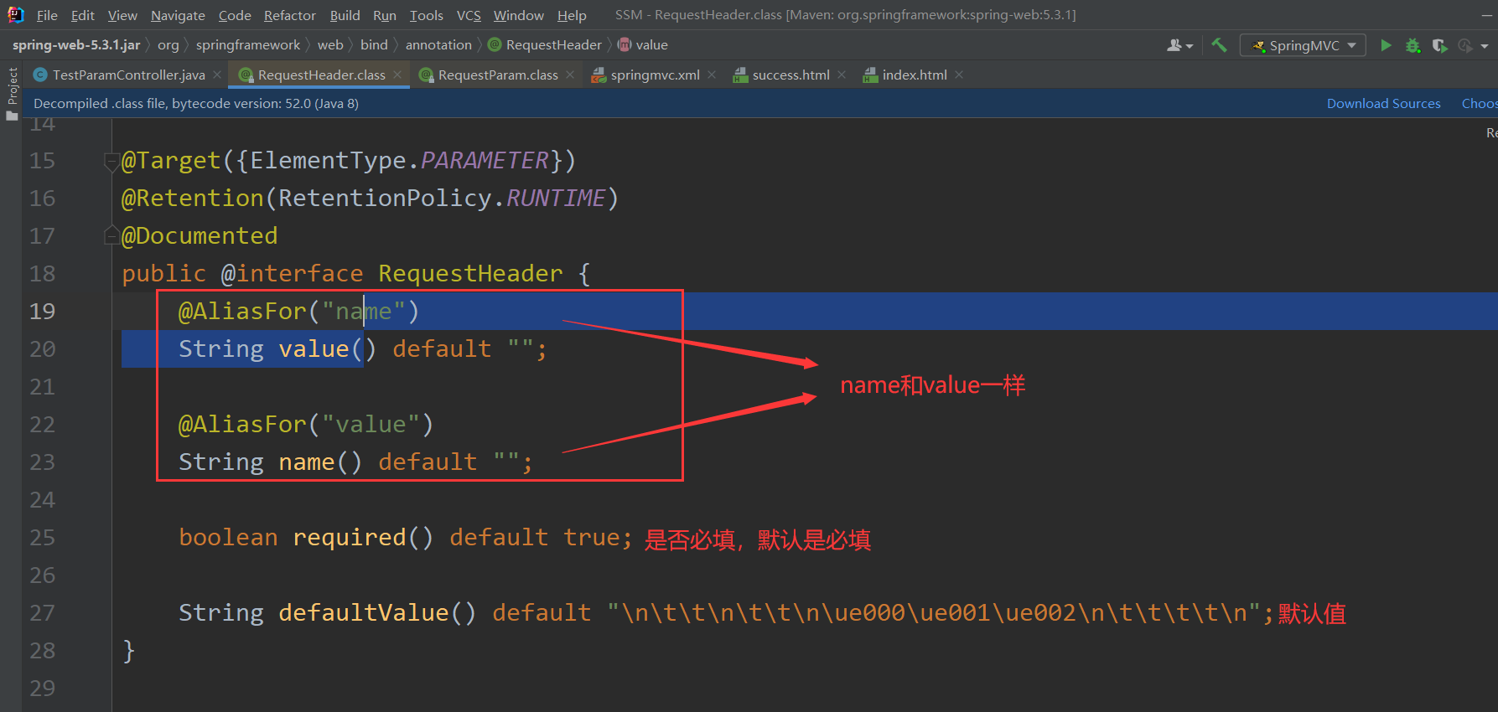Screen dimensions: 1498x712
Task: Open the index.html editor tab
Action: [915, 75]
